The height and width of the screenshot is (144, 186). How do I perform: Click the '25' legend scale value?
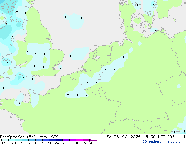(57, 143)
